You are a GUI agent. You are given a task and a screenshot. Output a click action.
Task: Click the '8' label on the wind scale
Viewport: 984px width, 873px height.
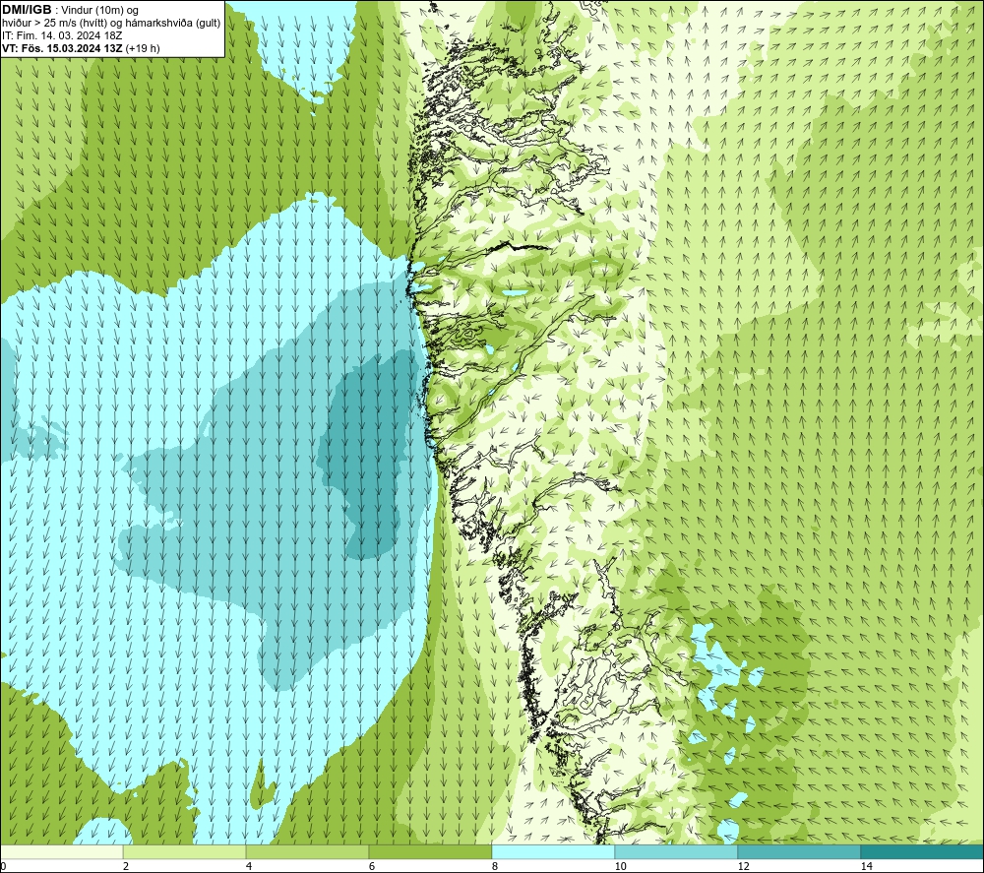[495, 866]
